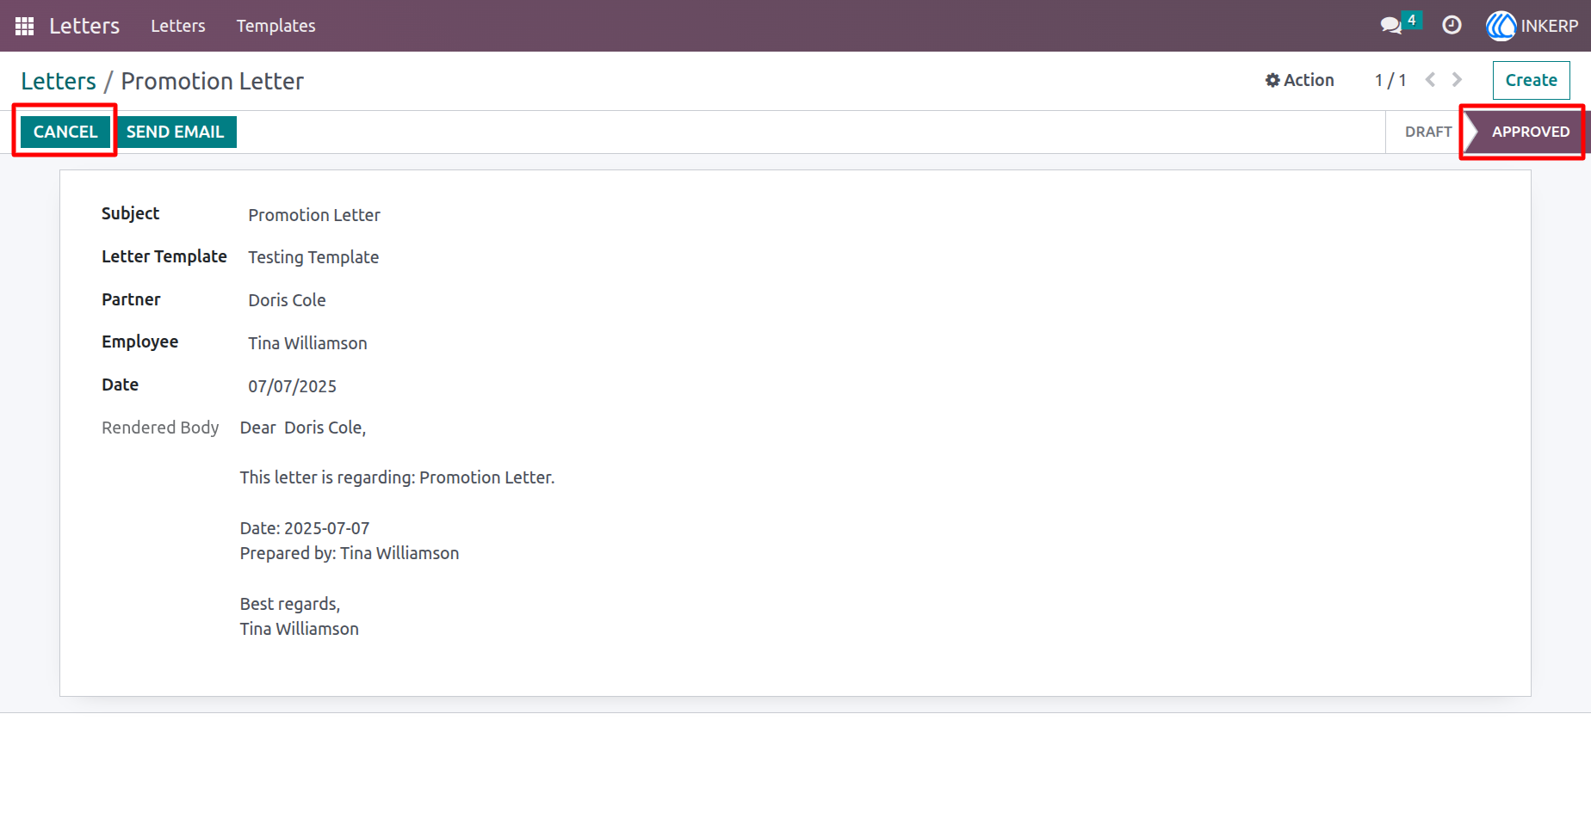This screenshot has height=831, width=1591.
Task: Click the Partner field label
Action: (x=131, y=299)
